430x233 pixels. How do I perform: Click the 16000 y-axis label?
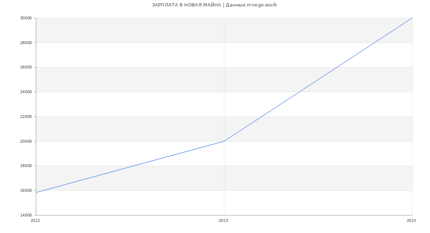tap(27, 191)
